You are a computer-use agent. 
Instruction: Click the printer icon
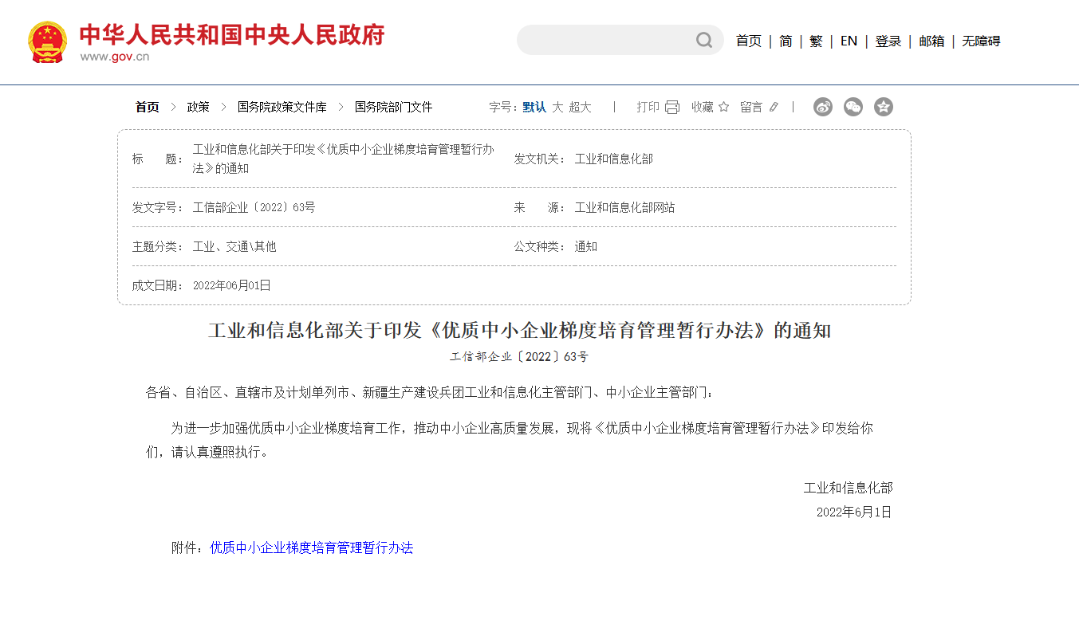click(x=672, y=107)
